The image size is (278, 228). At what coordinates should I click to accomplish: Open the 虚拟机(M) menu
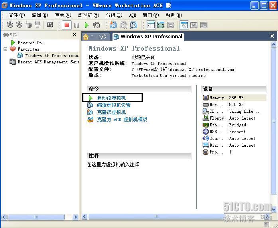point(88,15)
